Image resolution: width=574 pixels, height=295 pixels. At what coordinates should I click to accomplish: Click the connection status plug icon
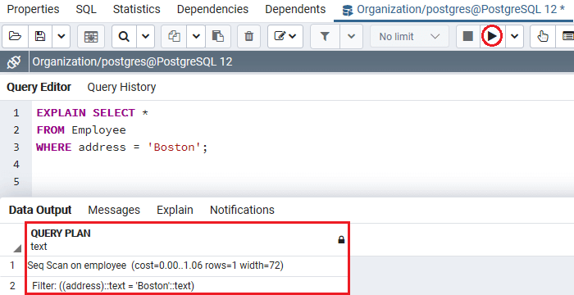14,61
